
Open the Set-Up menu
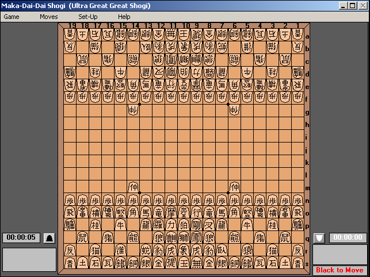click(88, 17)
